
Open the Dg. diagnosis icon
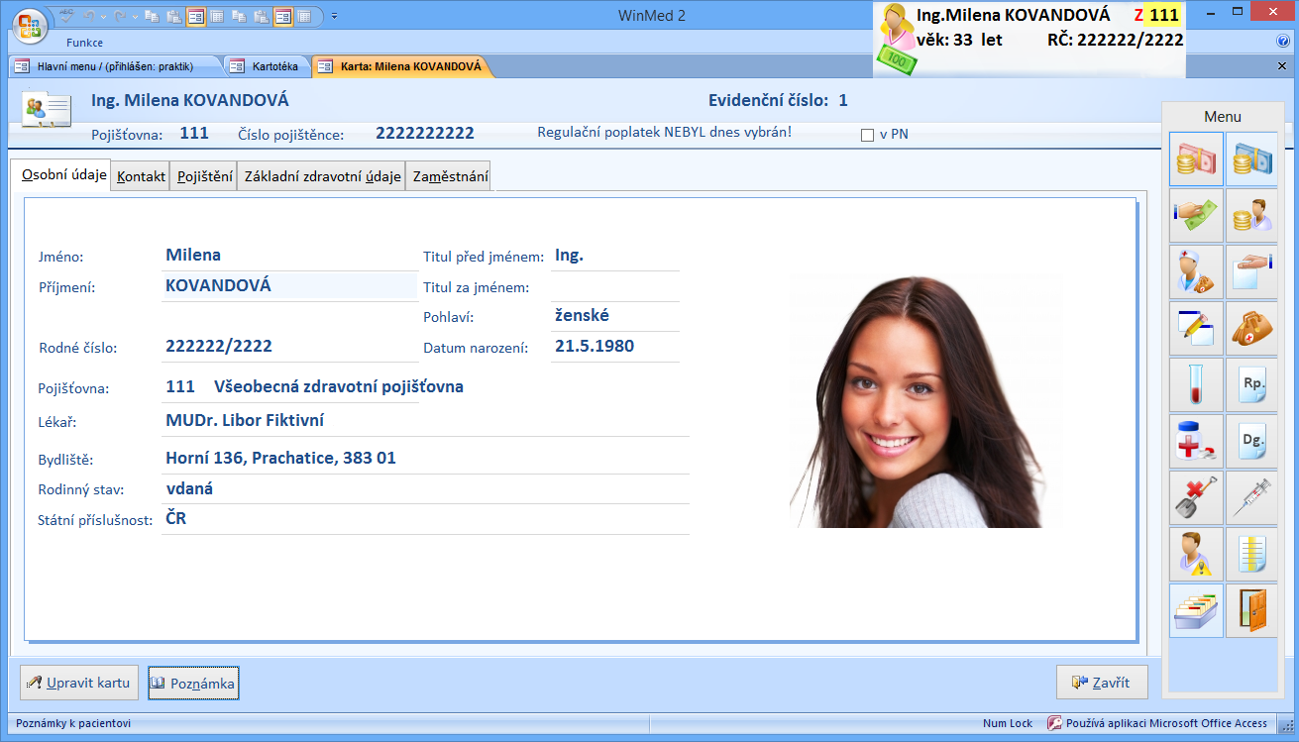click(1251, 442)
